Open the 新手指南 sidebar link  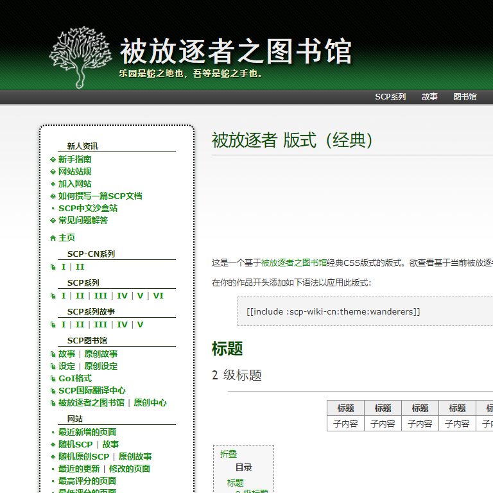click(x=74, y=159)
